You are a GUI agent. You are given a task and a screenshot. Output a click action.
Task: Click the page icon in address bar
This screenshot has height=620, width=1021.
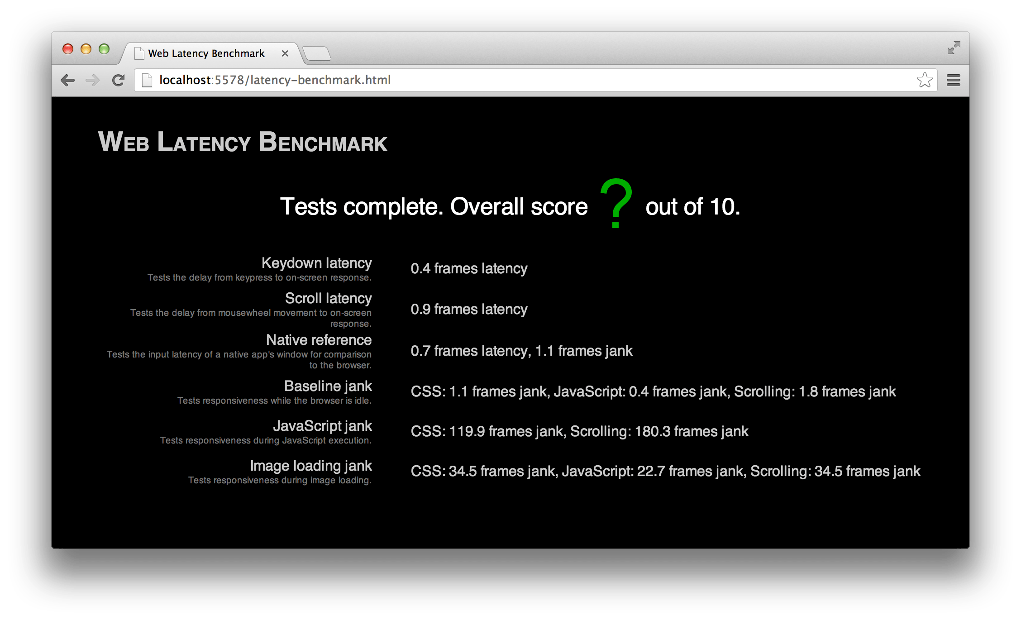[x=147, y=80]
